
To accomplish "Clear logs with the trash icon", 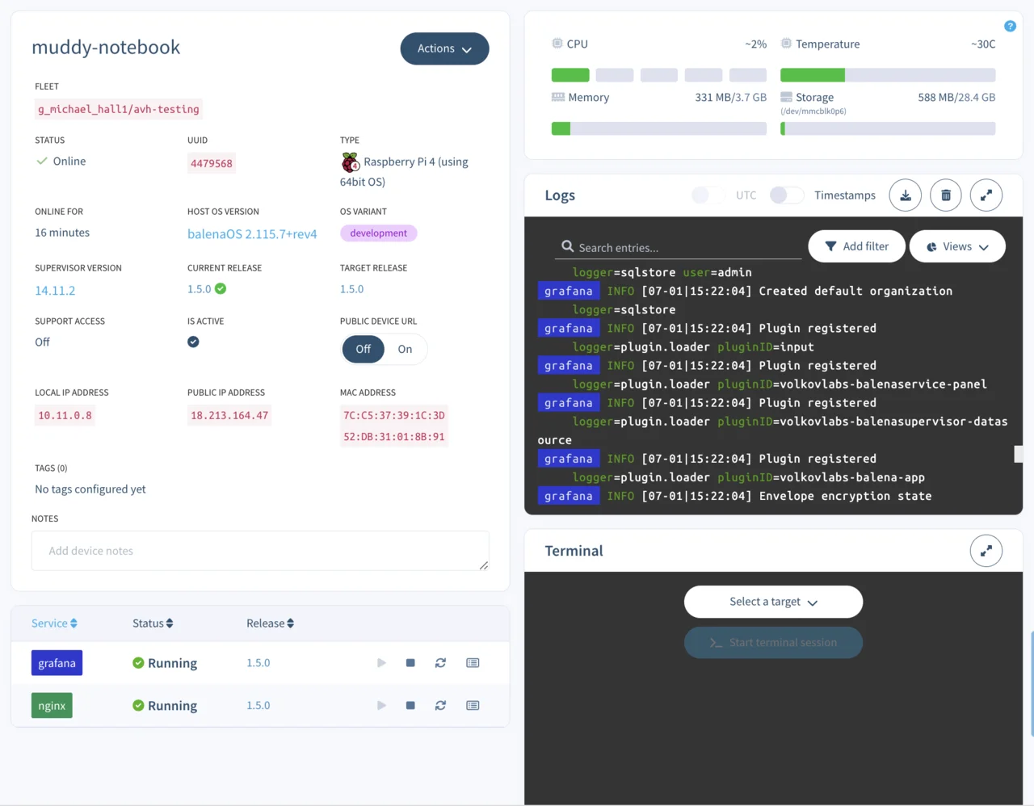I will 945,195.
